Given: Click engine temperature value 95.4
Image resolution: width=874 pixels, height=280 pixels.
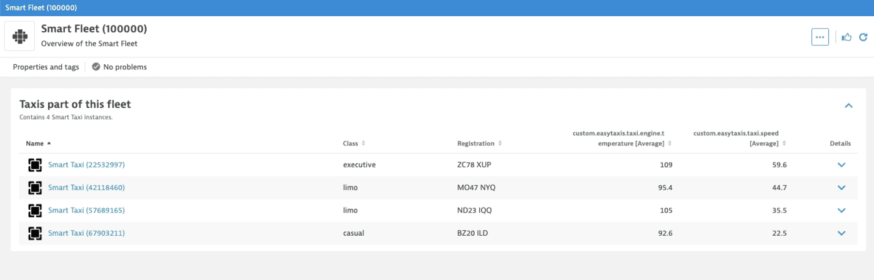Looking at the screenshot, I should [x=665, y=187].
